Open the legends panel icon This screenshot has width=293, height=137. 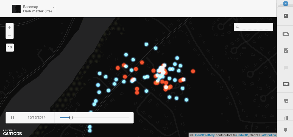tap(286, 101)
